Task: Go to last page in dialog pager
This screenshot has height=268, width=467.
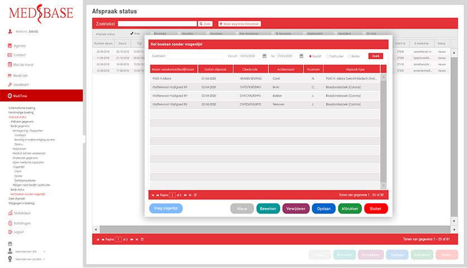Action: [x=190, y=195]
